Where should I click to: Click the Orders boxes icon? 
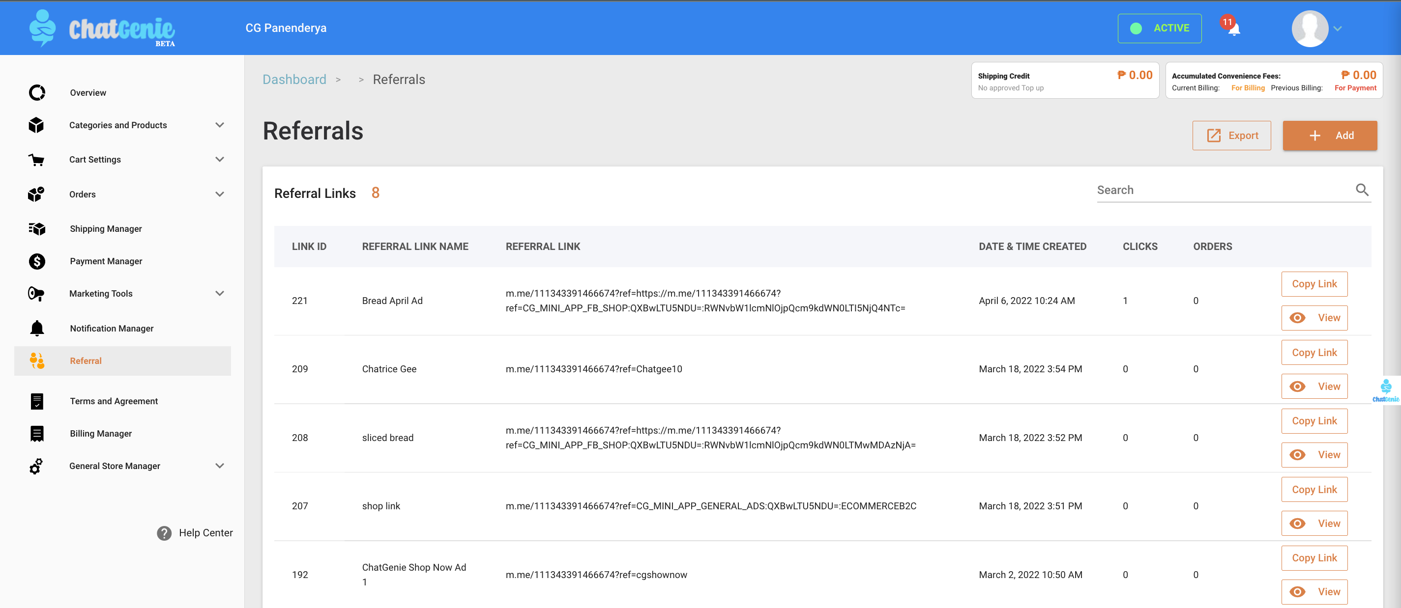tap(36, 194)
